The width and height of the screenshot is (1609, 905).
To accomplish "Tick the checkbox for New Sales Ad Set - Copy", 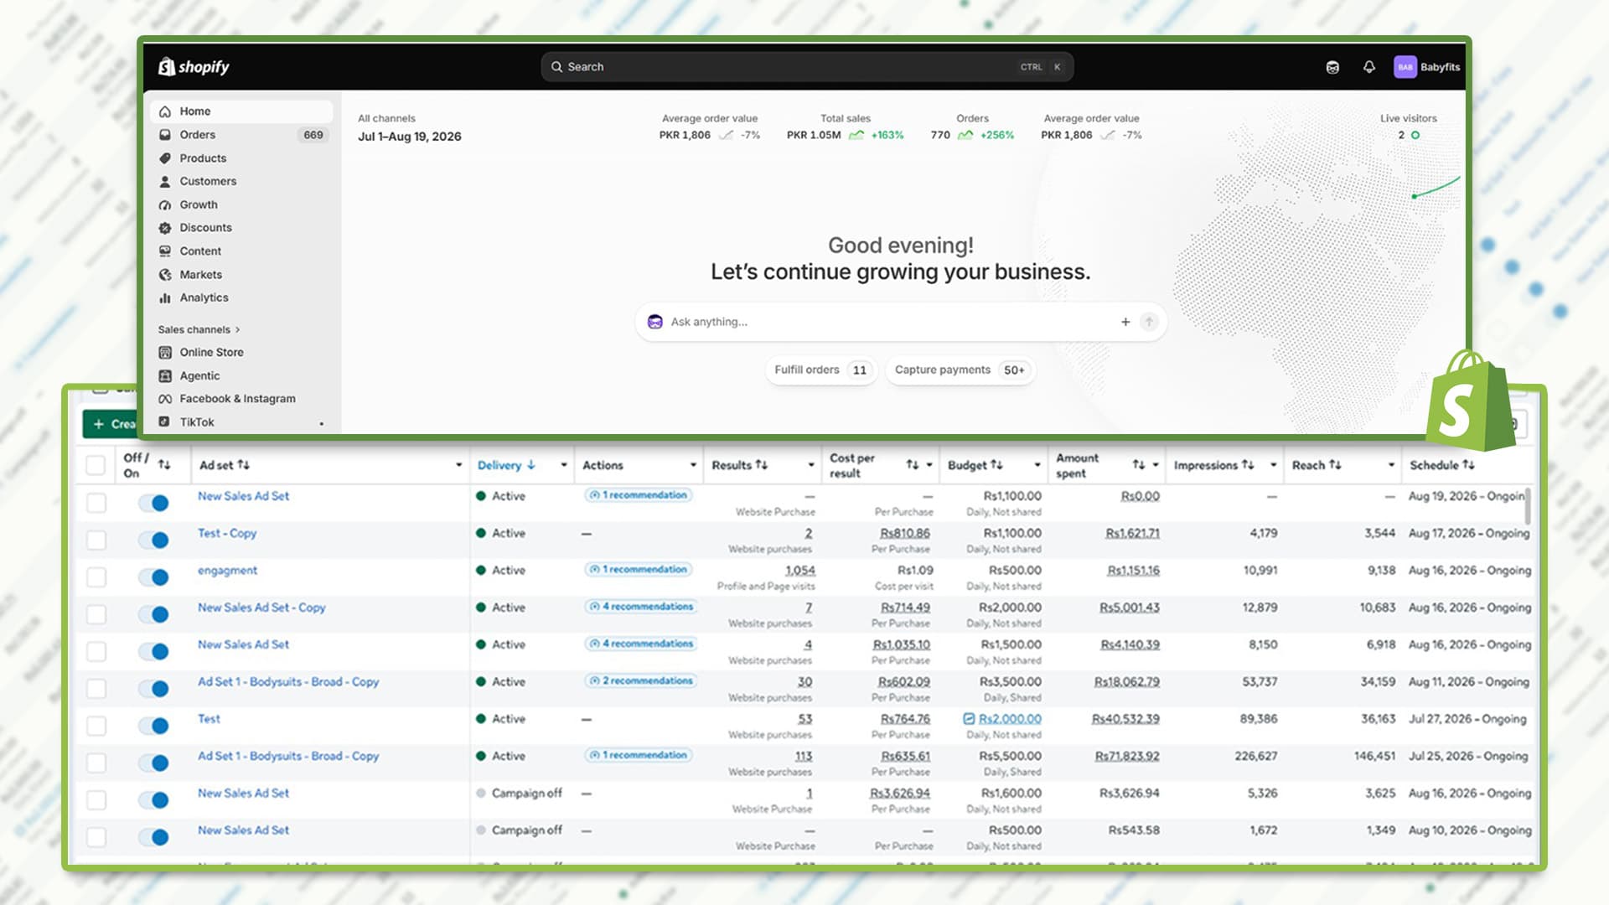I will click(96, 614).
